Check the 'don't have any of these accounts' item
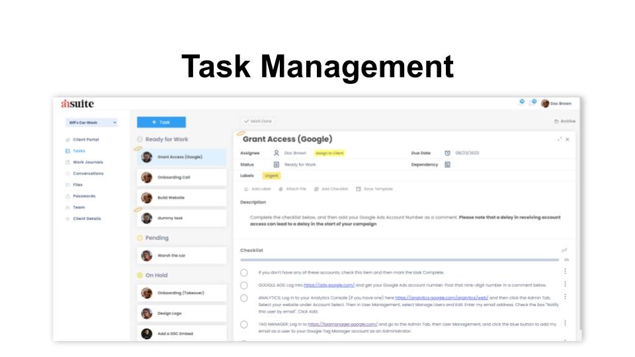This screenshot has width=635, height=357. tap(244, 273)
